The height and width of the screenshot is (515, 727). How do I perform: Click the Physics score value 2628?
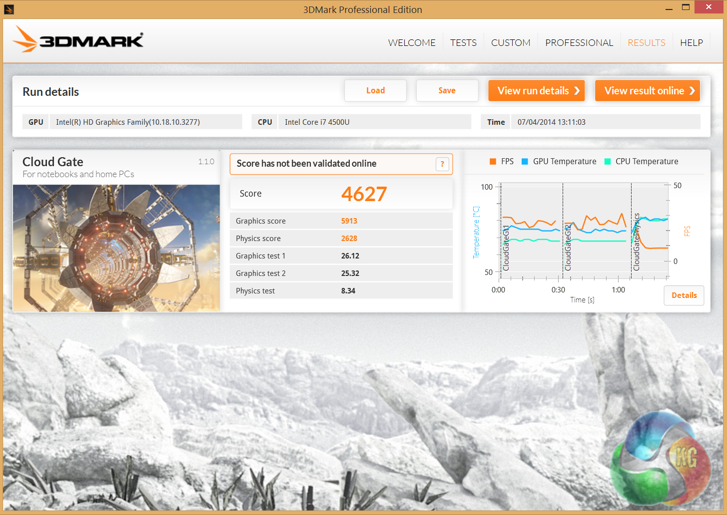click(x=349, y=239)
